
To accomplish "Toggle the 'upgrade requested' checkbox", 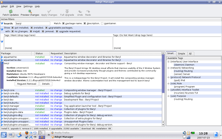I will pos(57,31).
